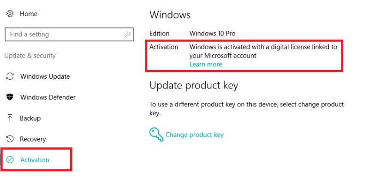Open the Windows Update section label

[x=45, y=76]
